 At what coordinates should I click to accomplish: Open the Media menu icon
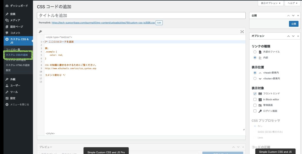pos(7,20)
